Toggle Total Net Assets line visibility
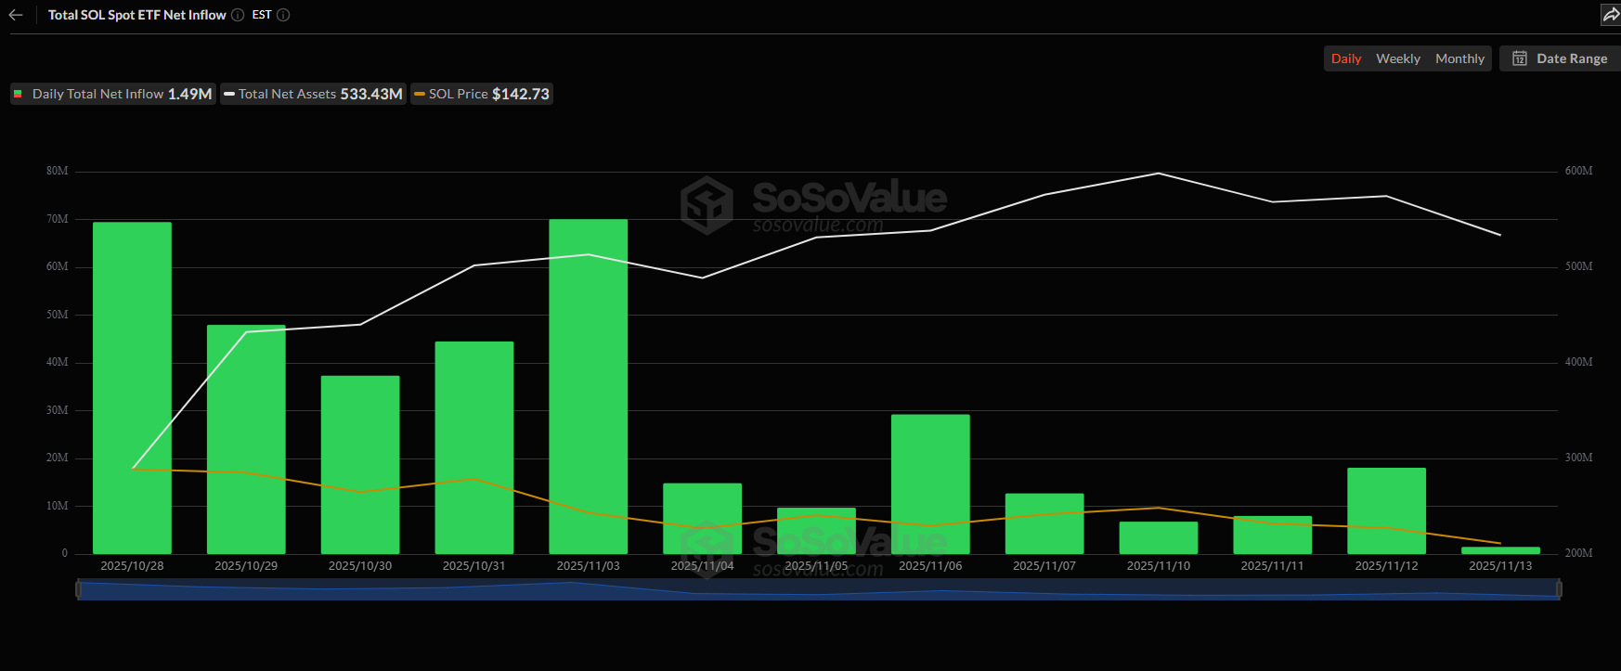1621x671 pixels. tap(314, 94)
